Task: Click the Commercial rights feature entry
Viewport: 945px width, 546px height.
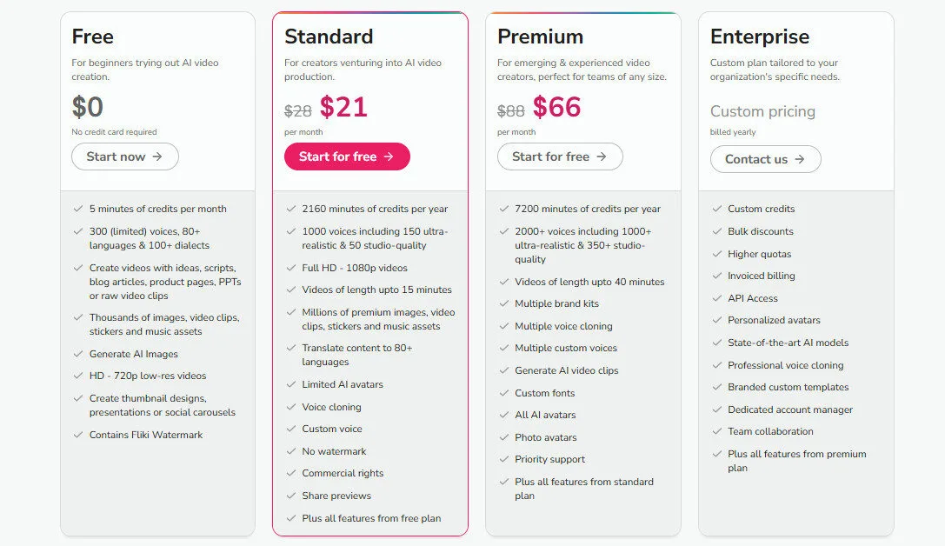Action: coord(343,473)
